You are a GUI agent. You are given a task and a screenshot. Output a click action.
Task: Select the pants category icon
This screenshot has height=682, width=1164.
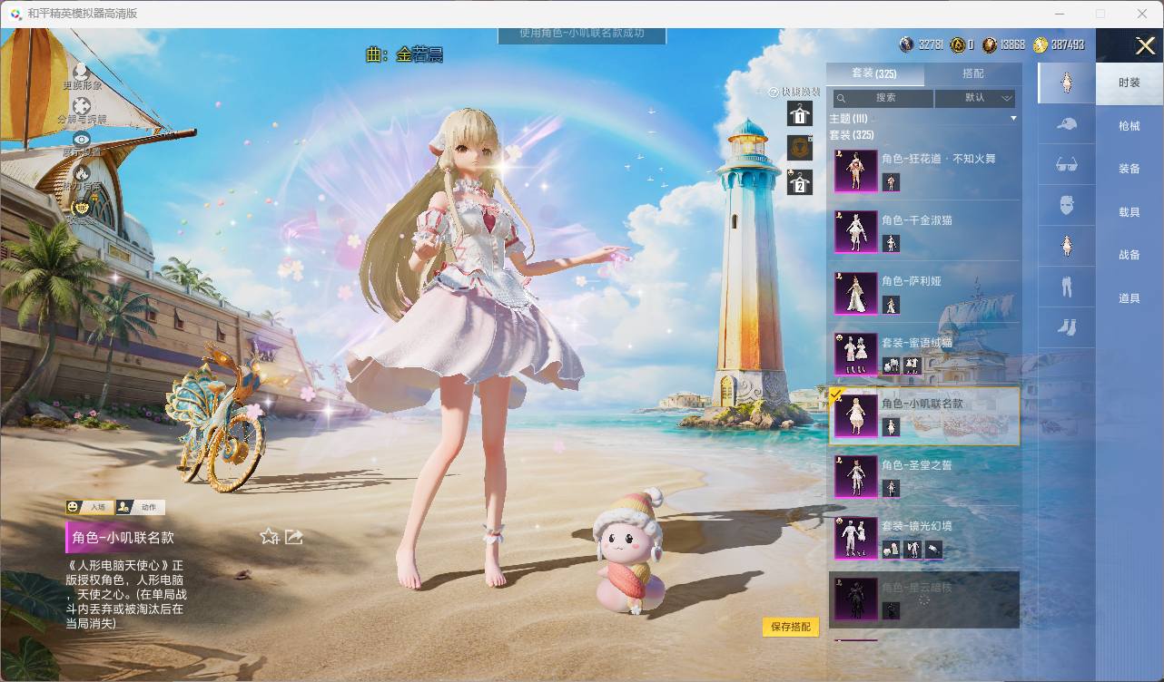coord(1067,287)
